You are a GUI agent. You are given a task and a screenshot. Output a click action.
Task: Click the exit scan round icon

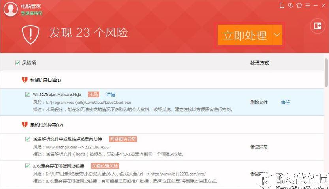(x=318, y=26)
